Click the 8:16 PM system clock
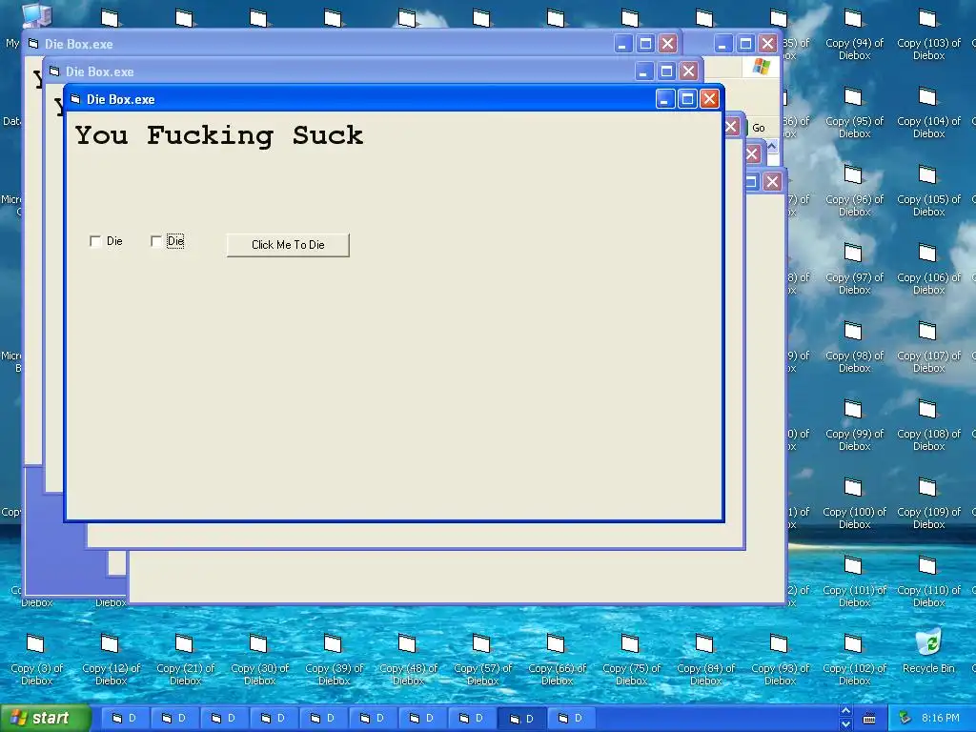Screen dimensions: 976x732 click(x=940, y=719)
